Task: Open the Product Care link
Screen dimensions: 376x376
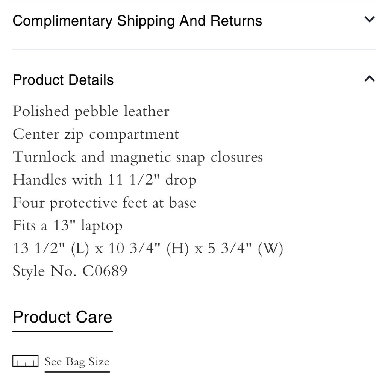Action: pyautogui.click(x=62, y=317)
